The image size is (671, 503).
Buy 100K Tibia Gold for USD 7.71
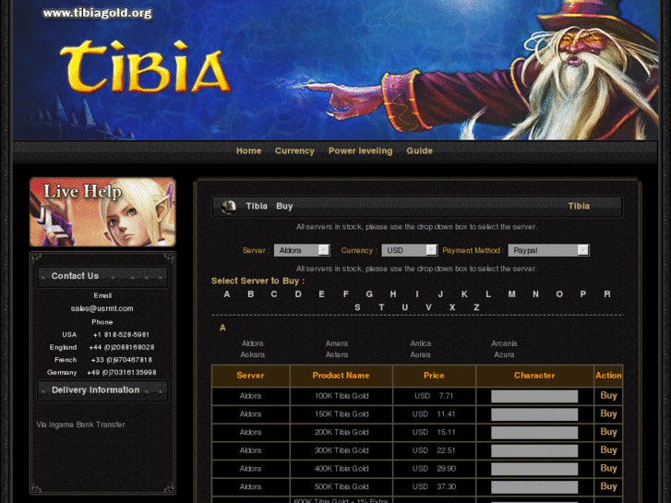pyautogui.click(x=608, y=396)
